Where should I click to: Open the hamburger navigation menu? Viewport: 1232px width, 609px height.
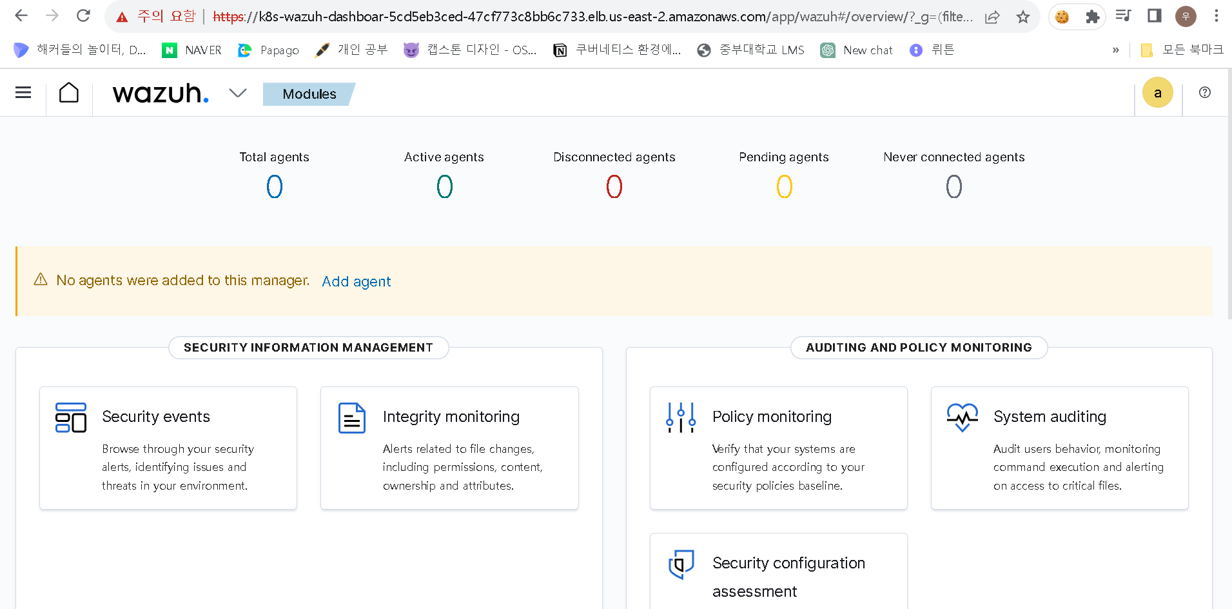(23, 93)
